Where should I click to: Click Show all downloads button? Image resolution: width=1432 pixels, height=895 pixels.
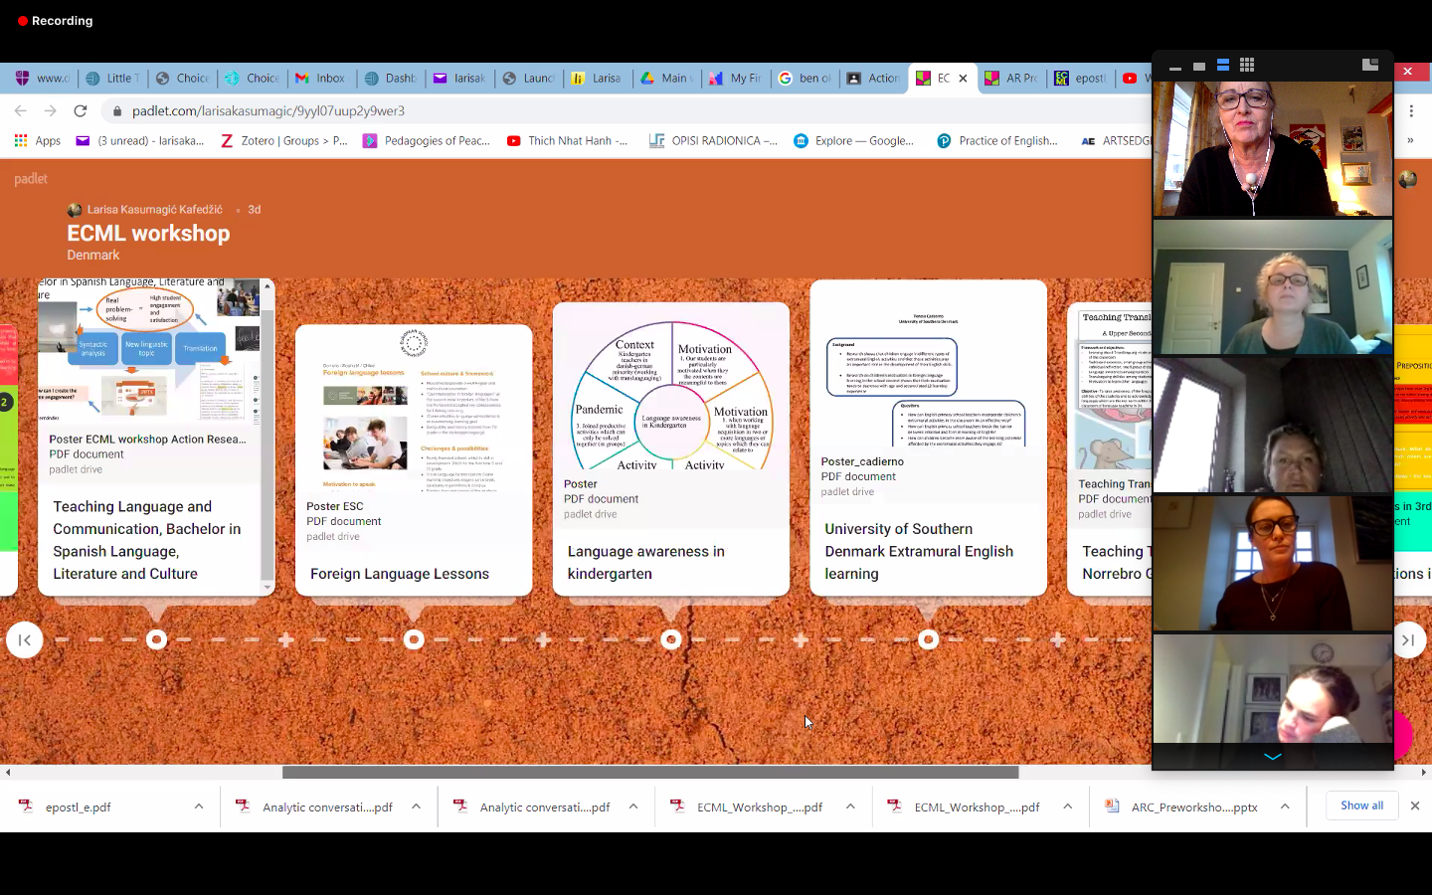pos(1361,805)
